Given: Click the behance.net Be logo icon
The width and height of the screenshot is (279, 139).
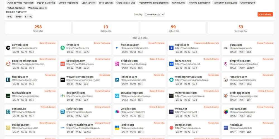Looking at the screenshot, I should pos(171,64).
